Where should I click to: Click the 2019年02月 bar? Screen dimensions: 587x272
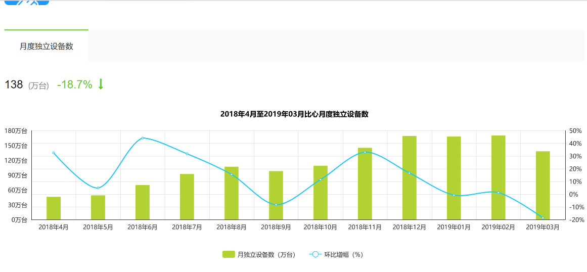click(x=499, y=177)
